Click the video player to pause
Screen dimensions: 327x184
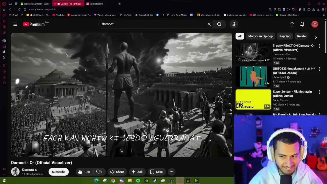(122, 95)
